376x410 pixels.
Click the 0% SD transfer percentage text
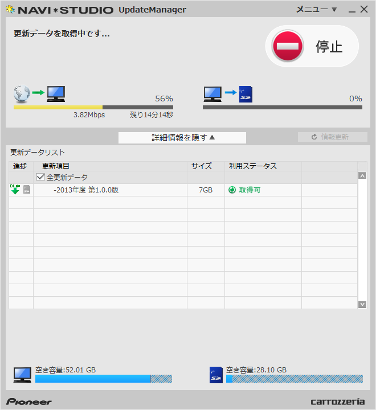point(355,99)
